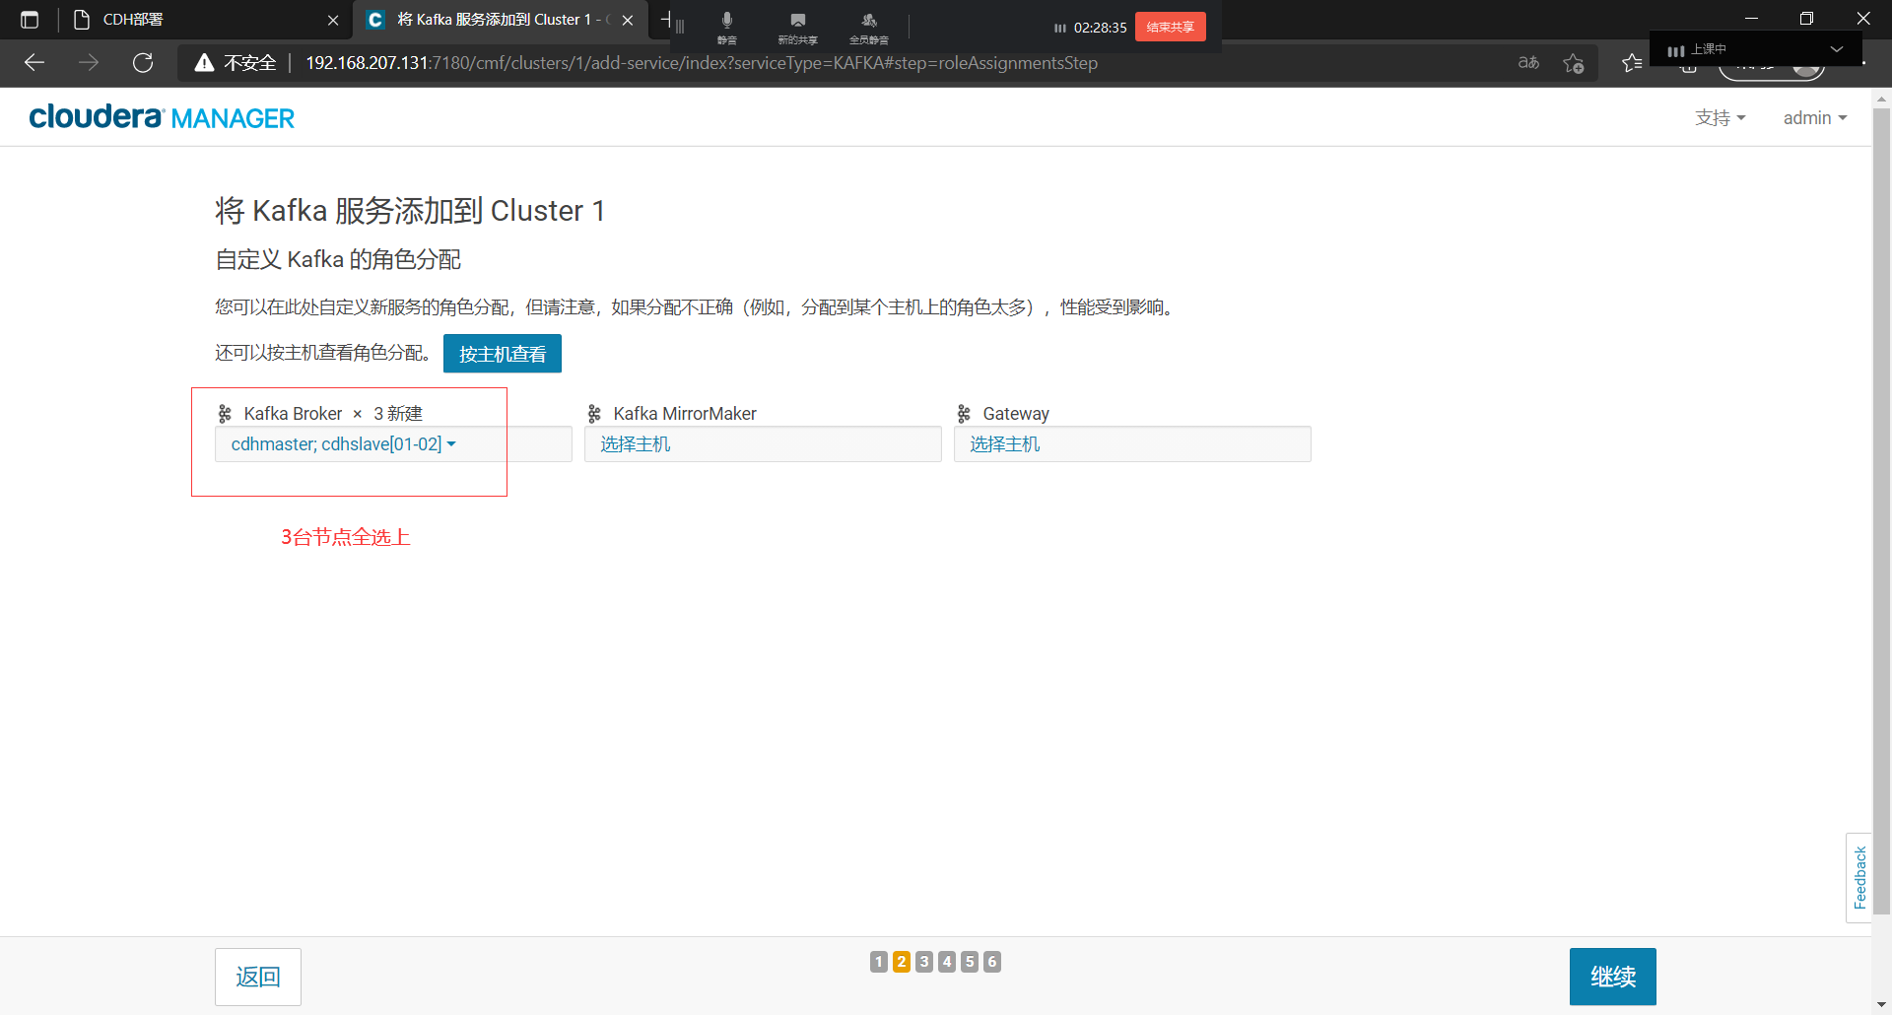Screen dimensions: 1892x1015
Task: Click the 继续 continue button
Action: click(1613, 977)
